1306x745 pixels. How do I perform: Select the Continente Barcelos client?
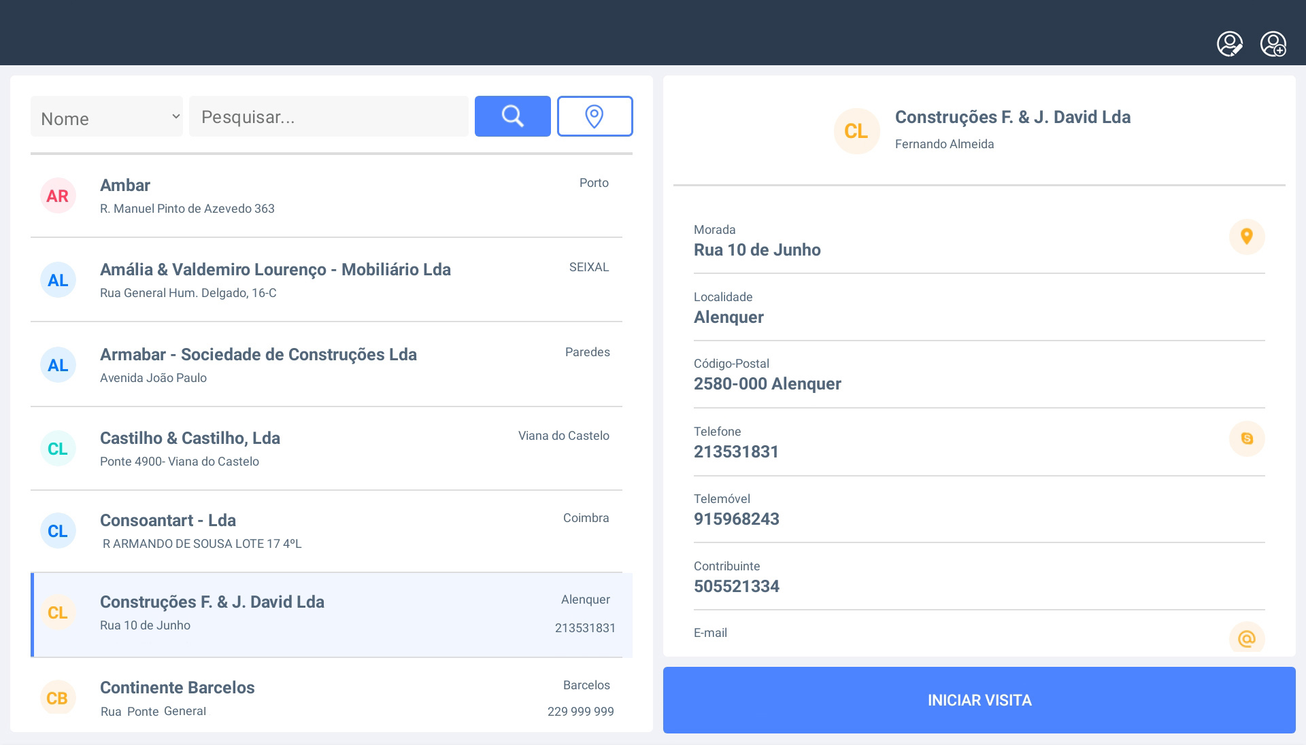326,697
